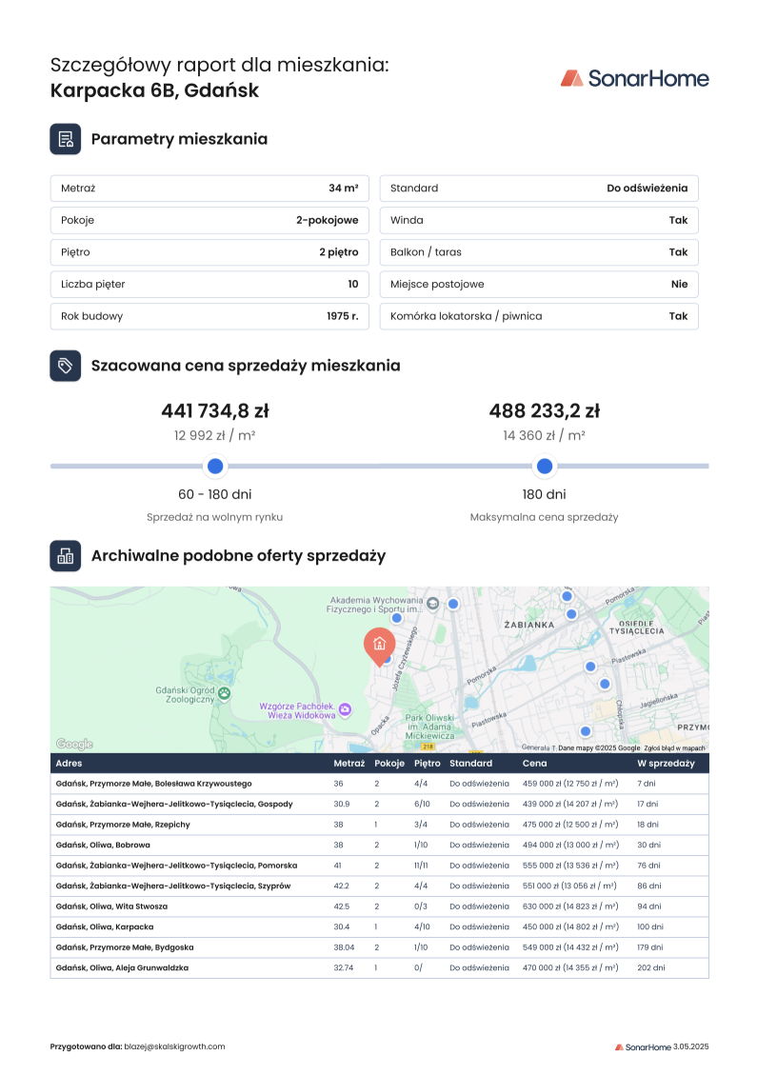757x1076 pixels.
Task: Click the Archiwalne podobne oferty building icon
Action: coord(65,556)
